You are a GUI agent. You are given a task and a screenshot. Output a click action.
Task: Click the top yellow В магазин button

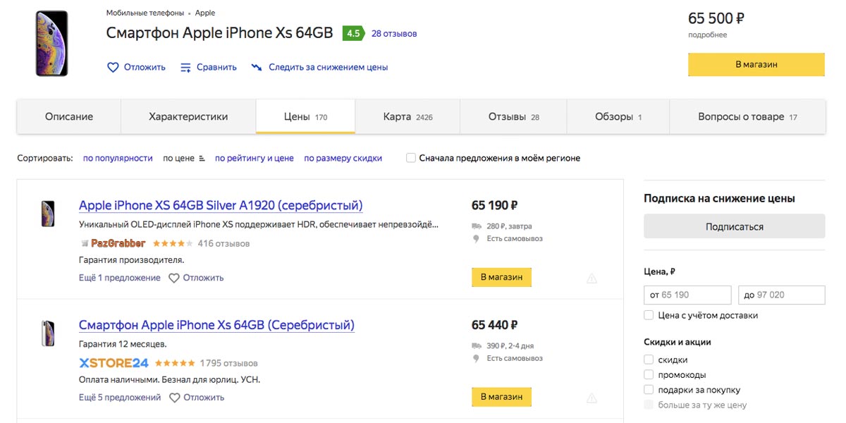pyautogui.click(x=756, y=64)
